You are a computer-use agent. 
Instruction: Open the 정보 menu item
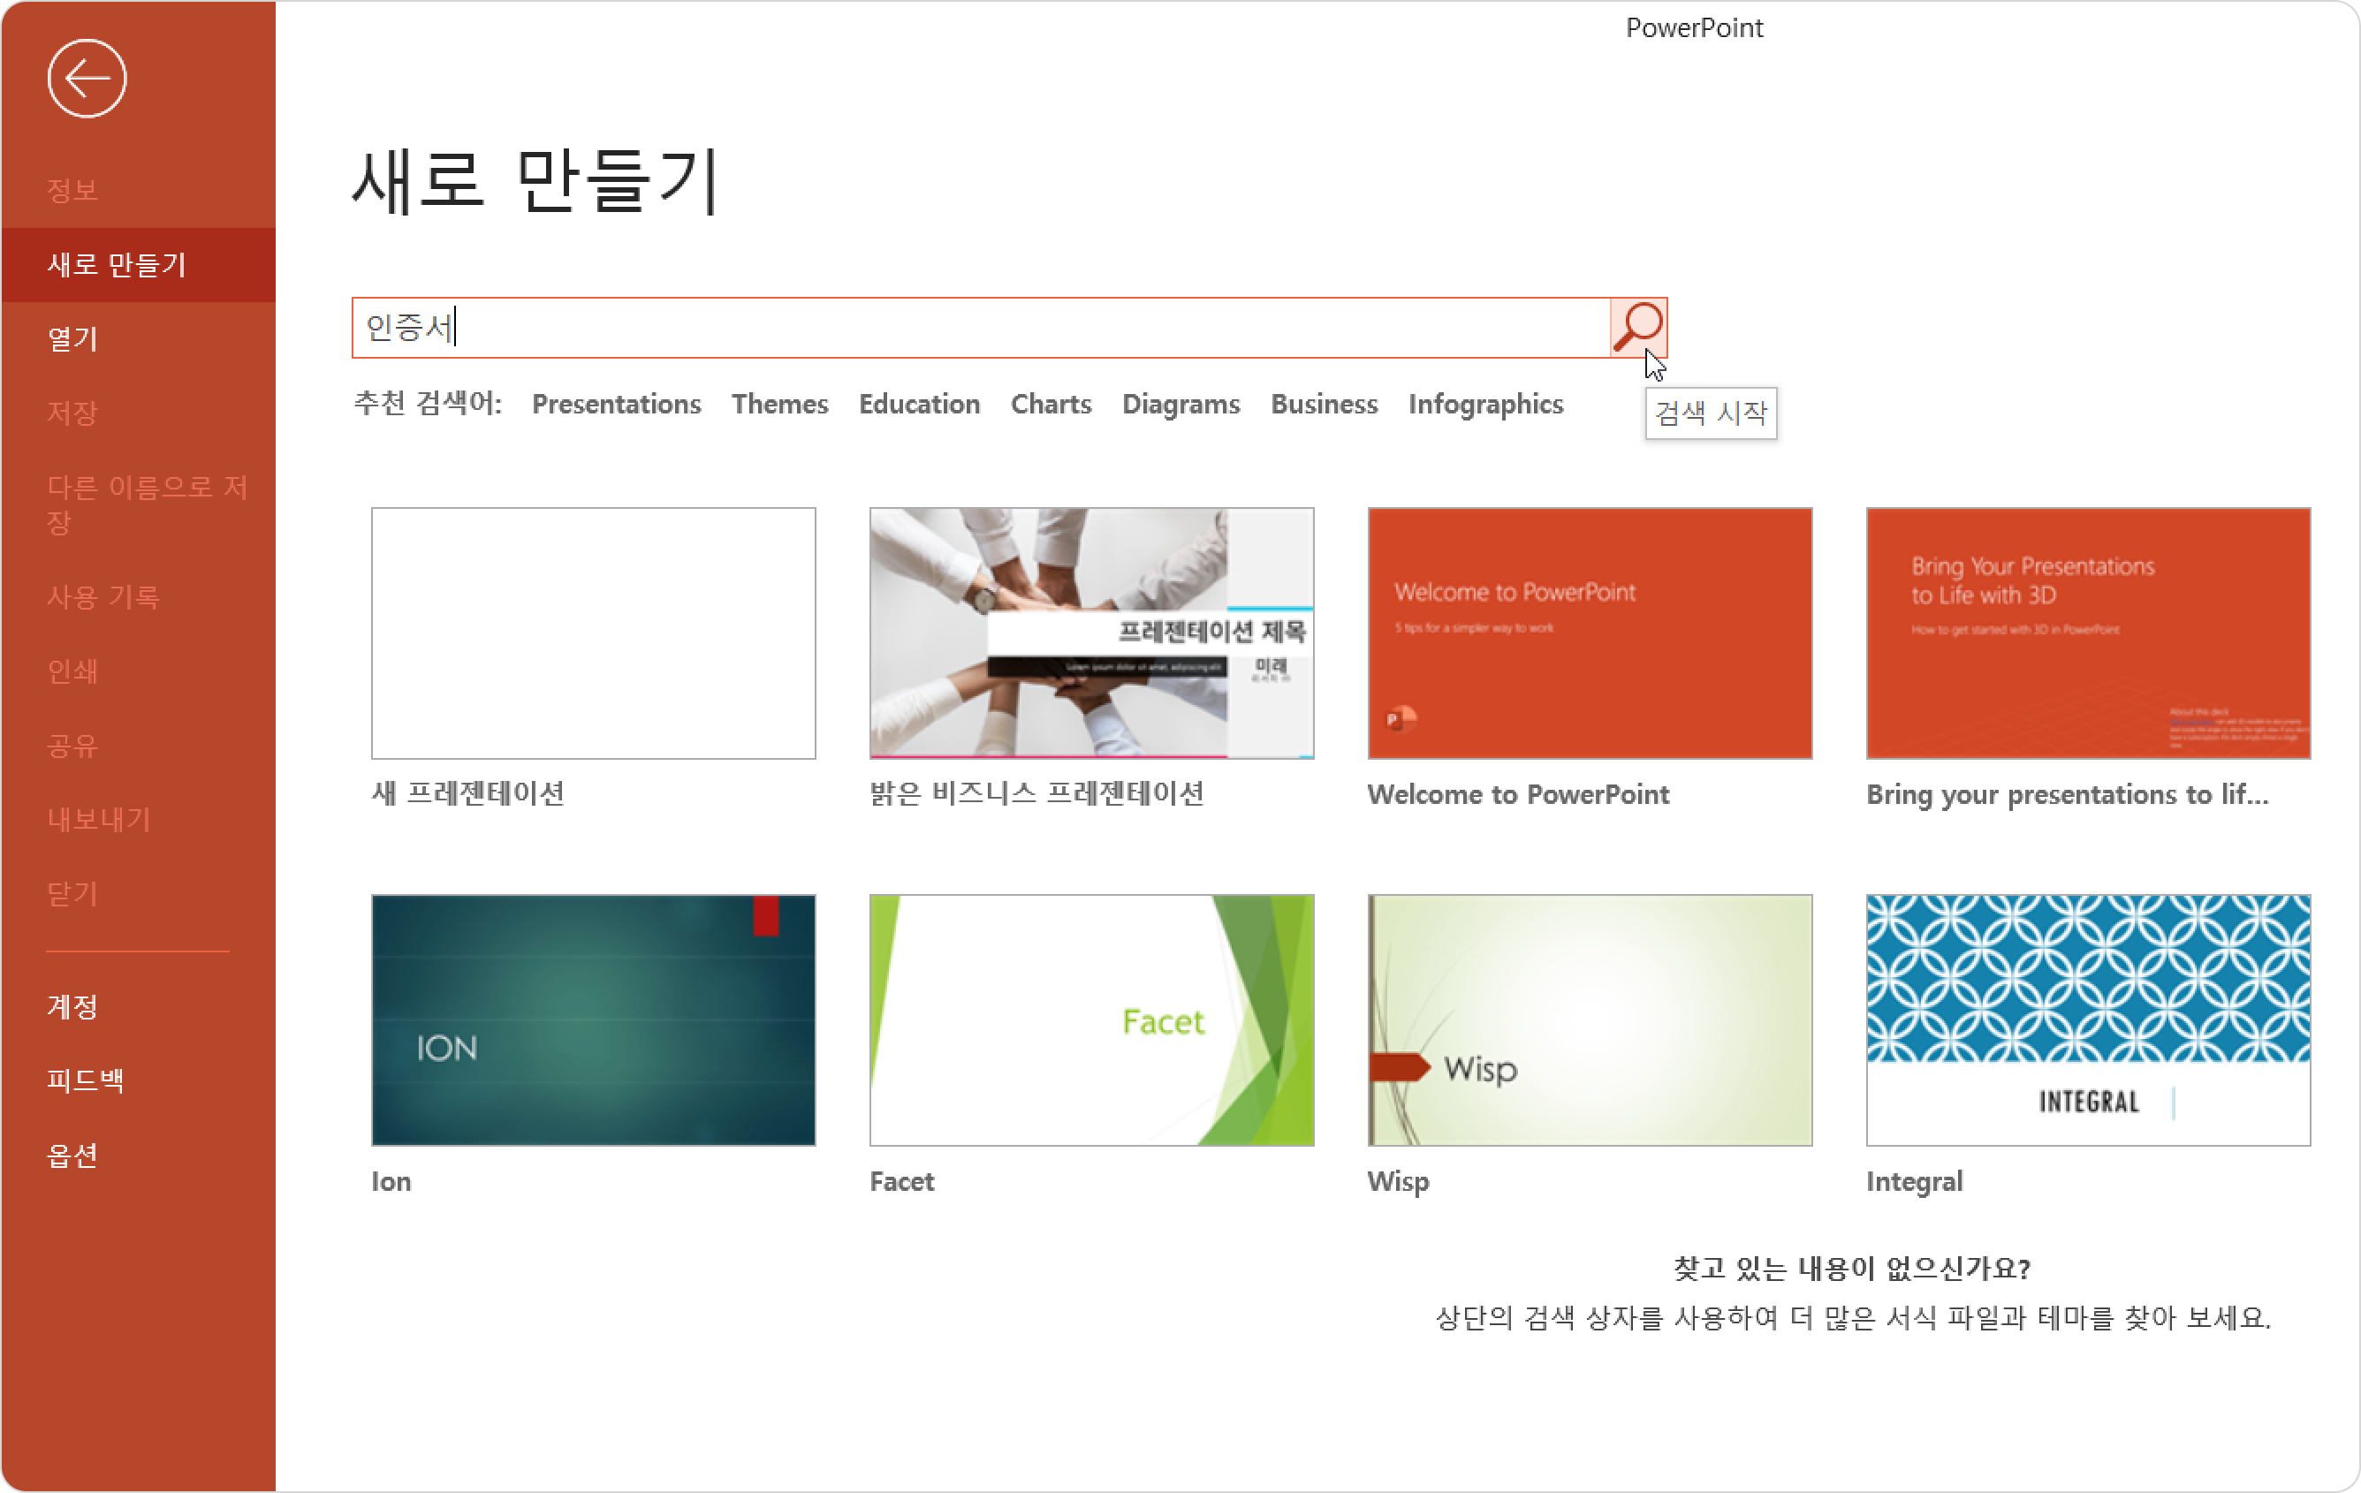pyautogui.click(x=72, y=190)
